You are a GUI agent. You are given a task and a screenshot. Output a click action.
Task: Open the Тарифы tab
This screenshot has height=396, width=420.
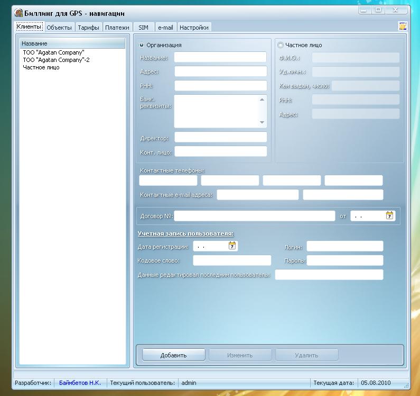pos(88,28)
